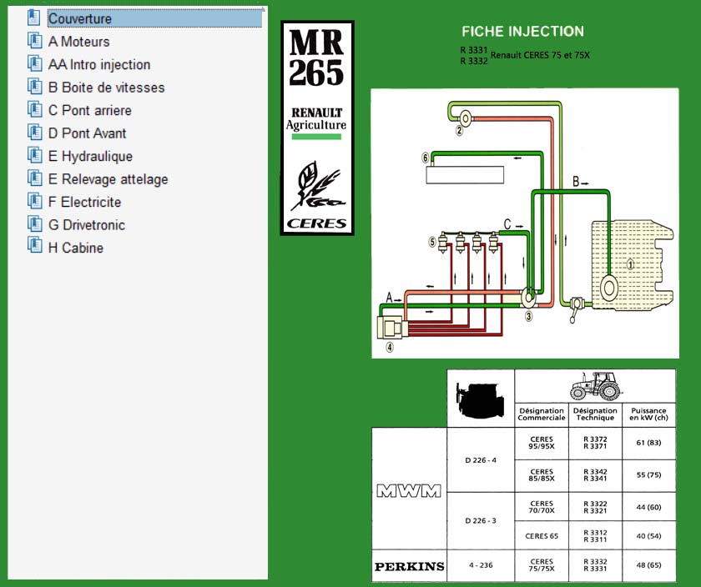Click the 55 (75) power value
Screen dimensions: 701x587
(648, 475)
